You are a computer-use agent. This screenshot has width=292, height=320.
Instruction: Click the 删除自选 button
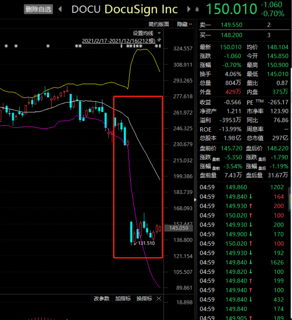(x=38, y=9)
